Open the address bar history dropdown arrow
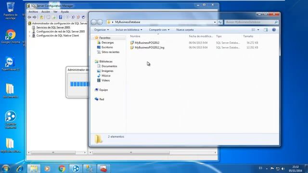The image size is (308, 173). point(215,22)
